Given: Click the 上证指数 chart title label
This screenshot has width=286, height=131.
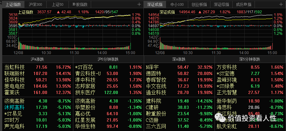Looking at the screenshot, I should 25,12.
